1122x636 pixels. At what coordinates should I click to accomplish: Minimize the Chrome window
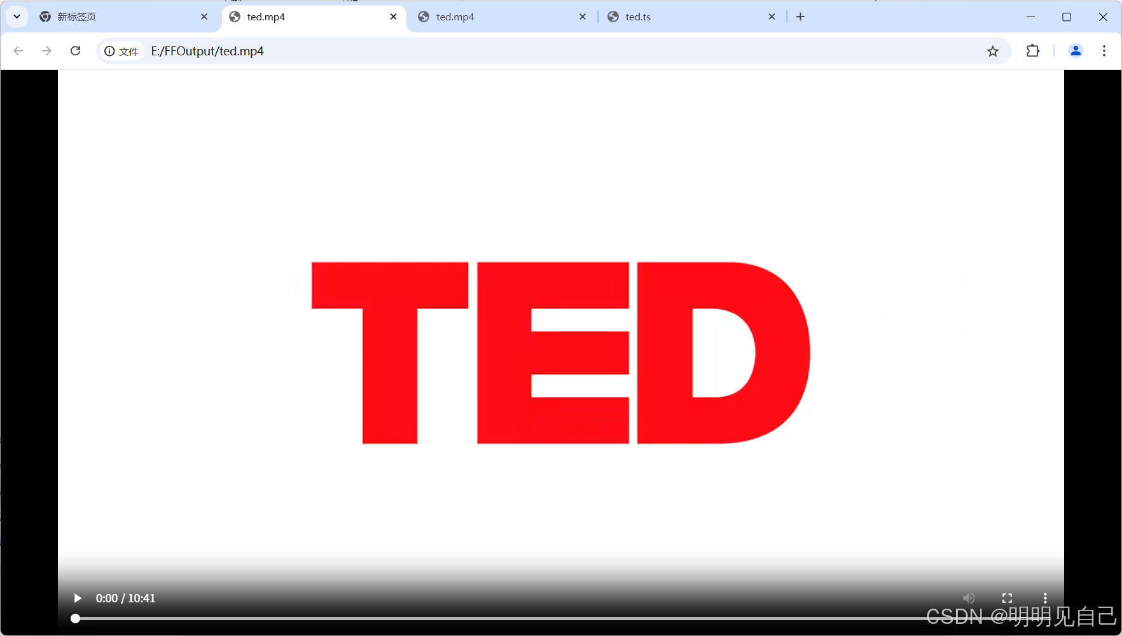(x=1031, y=17)
